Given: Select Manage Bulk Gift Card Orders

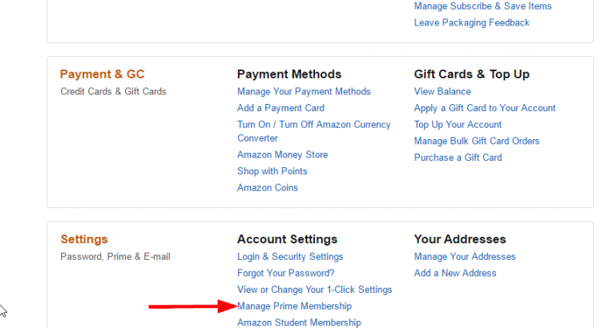Looking at the screenshot, I should [476, 142].
